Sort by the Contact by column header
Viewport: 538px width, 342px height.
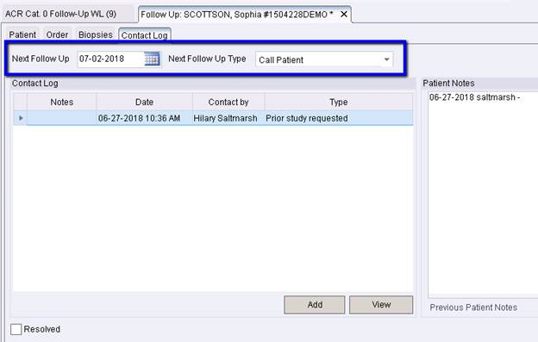(x=228, y=103)
